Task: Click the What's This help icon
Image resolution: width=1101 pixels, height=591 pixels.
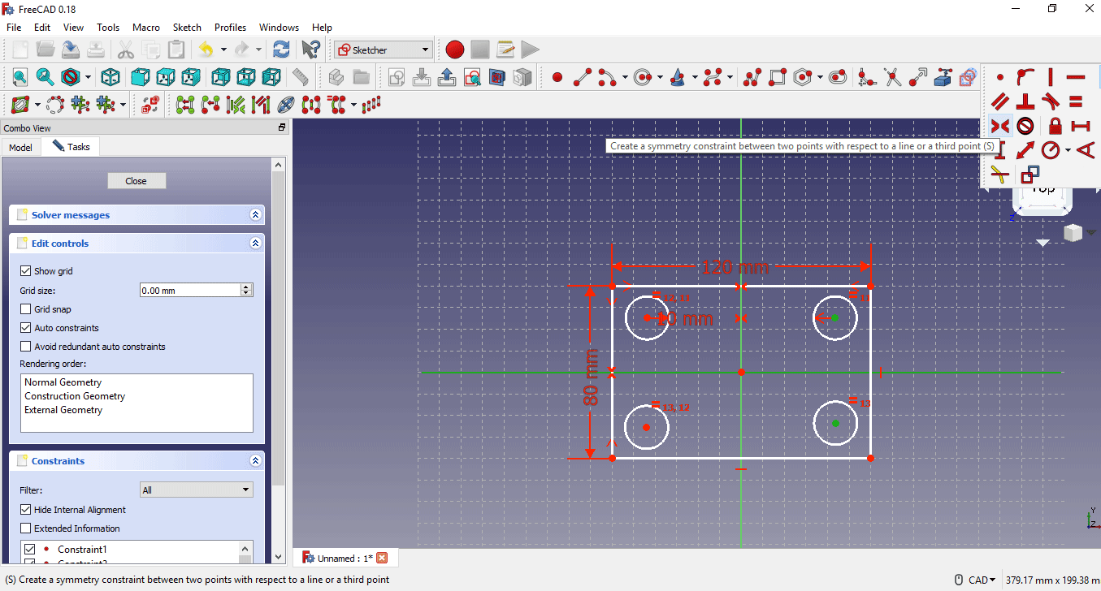Action: click(310, 50)
